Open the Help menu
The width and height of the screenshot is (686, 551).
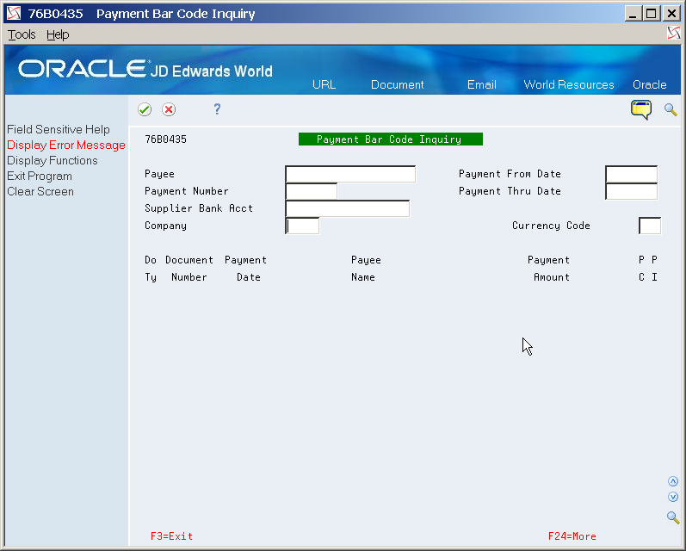[x=58, y=34]
